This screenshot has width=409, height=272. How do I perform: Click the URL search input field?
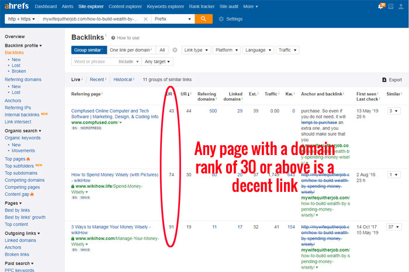coord(91,19)
